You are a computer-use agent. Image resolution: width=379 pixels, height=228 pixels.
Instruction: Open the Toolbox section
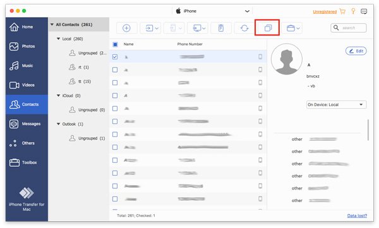pos(27,162)
